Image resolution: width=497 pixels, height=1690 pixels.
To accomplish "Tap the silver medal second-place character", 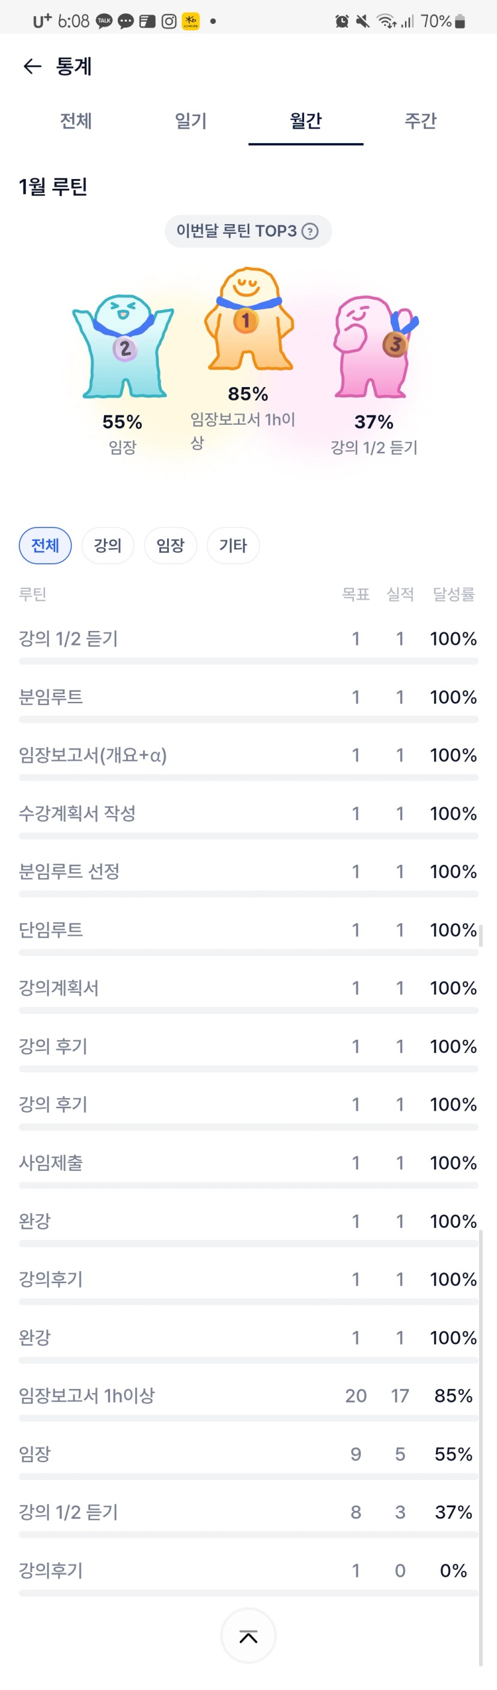I will pos(123,346).
